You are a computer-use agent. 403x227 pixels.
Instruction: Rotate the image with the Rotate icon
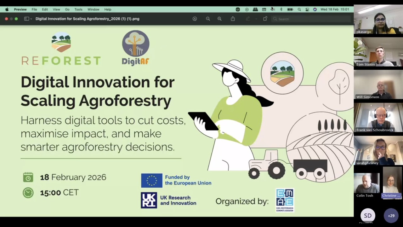pyautogui.click(x=265, y=19)
